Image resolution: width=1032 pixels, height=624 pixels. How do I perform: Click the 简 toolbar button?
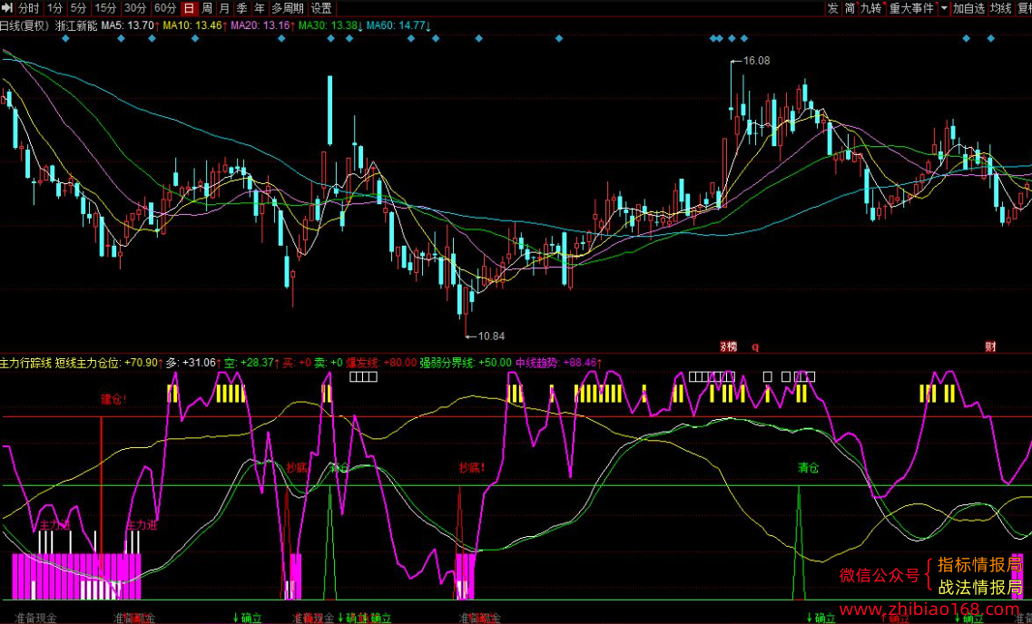pyautogui.click(x=850, y=8)
